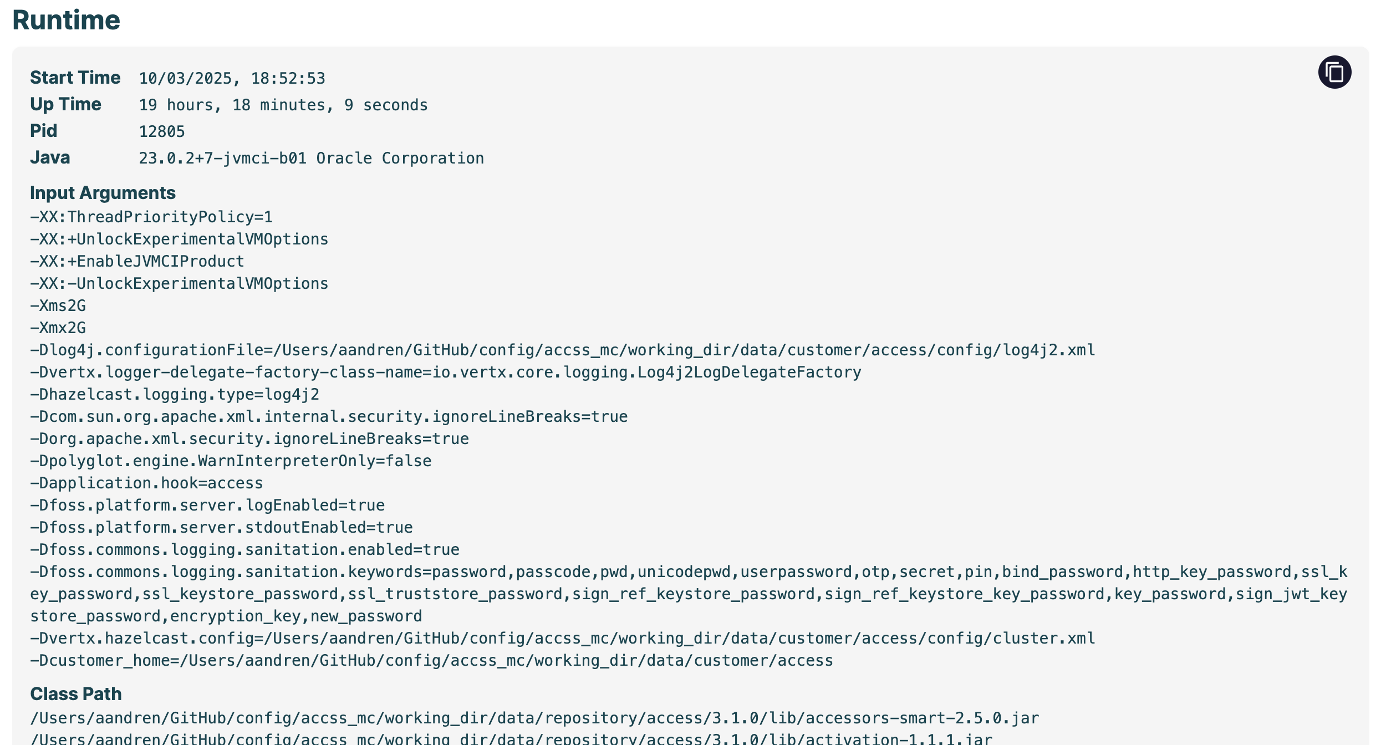
Task: Click the accessors-smart-2.5.0.jar class path entry
Action: (x=534, y=718)
